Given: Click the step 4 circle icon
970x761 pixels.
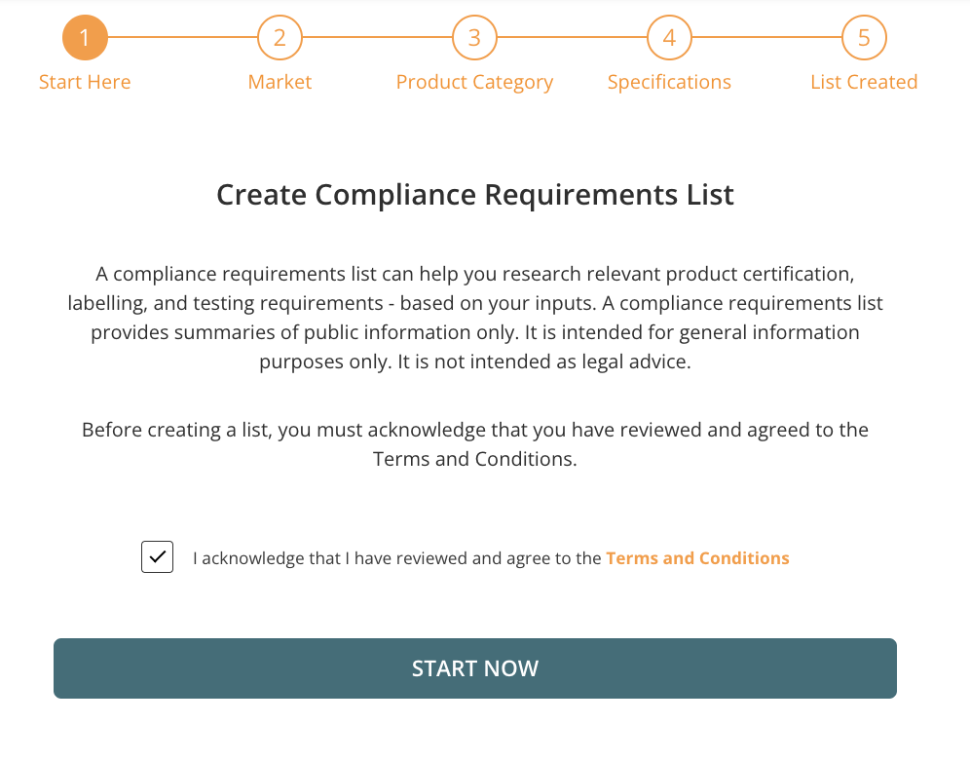Looking at the screenshot, I should coord(669,37).
